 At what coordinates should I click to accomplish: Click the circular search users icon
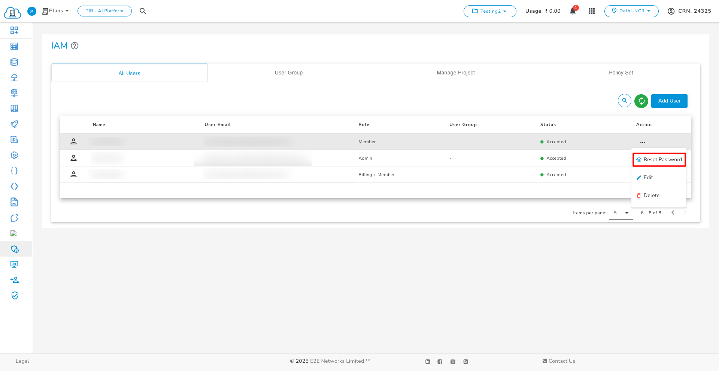pos(624,101)
